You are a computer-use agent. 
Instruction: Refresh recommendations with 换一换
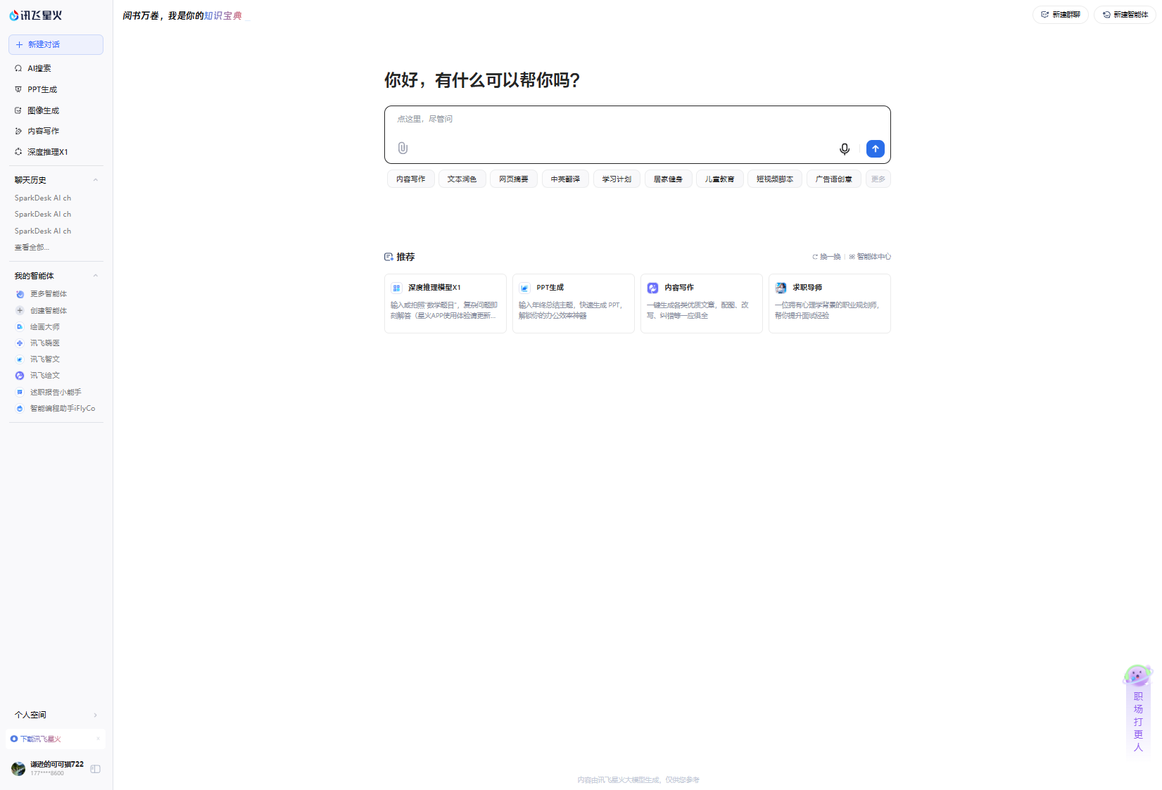[827, 257]
